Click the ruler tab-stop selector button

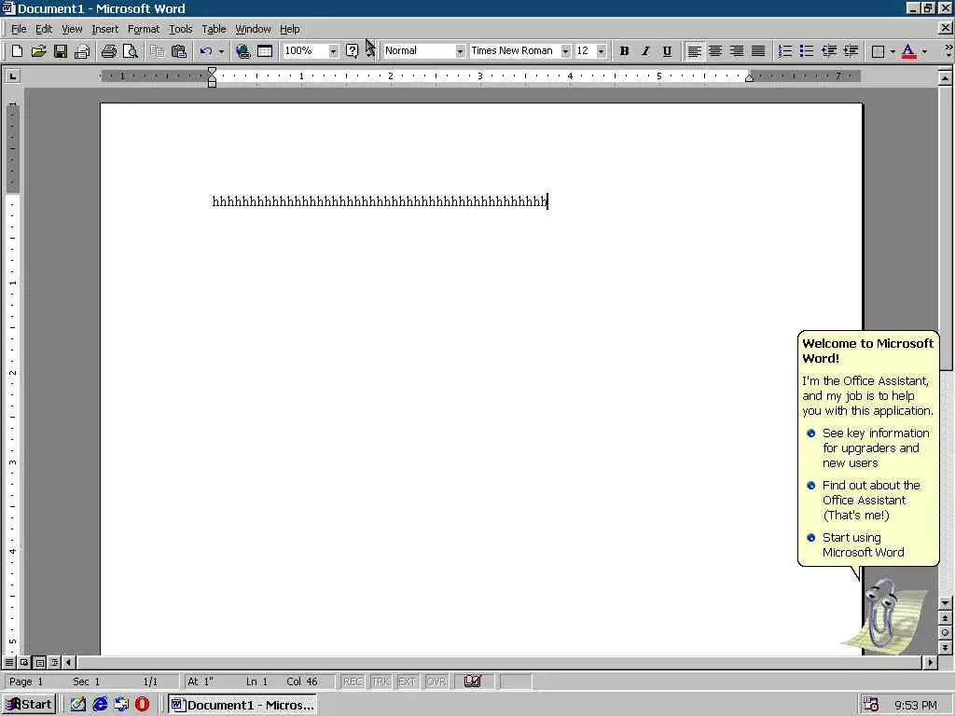[x=12, y=76]
